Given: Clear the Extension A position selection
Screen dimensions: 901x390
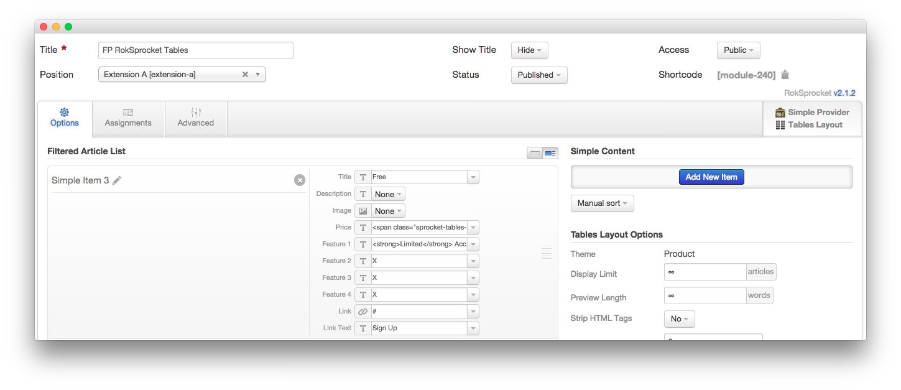Looking at the screenshot, I should click(x=245, y=75).
